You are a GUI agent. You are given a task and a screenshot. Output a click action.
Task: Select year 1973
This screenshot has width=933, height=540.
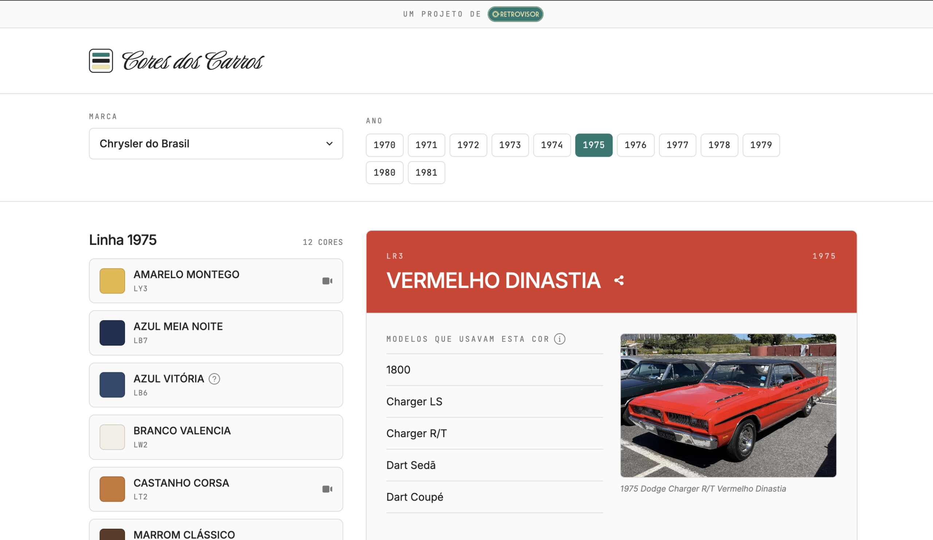[510, 145]
